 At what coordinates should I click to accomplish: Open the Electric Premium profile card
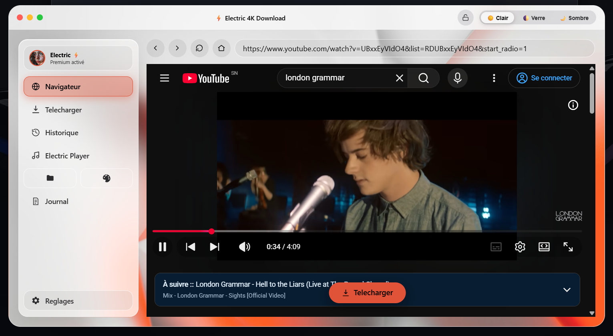[x=78, y=58]
